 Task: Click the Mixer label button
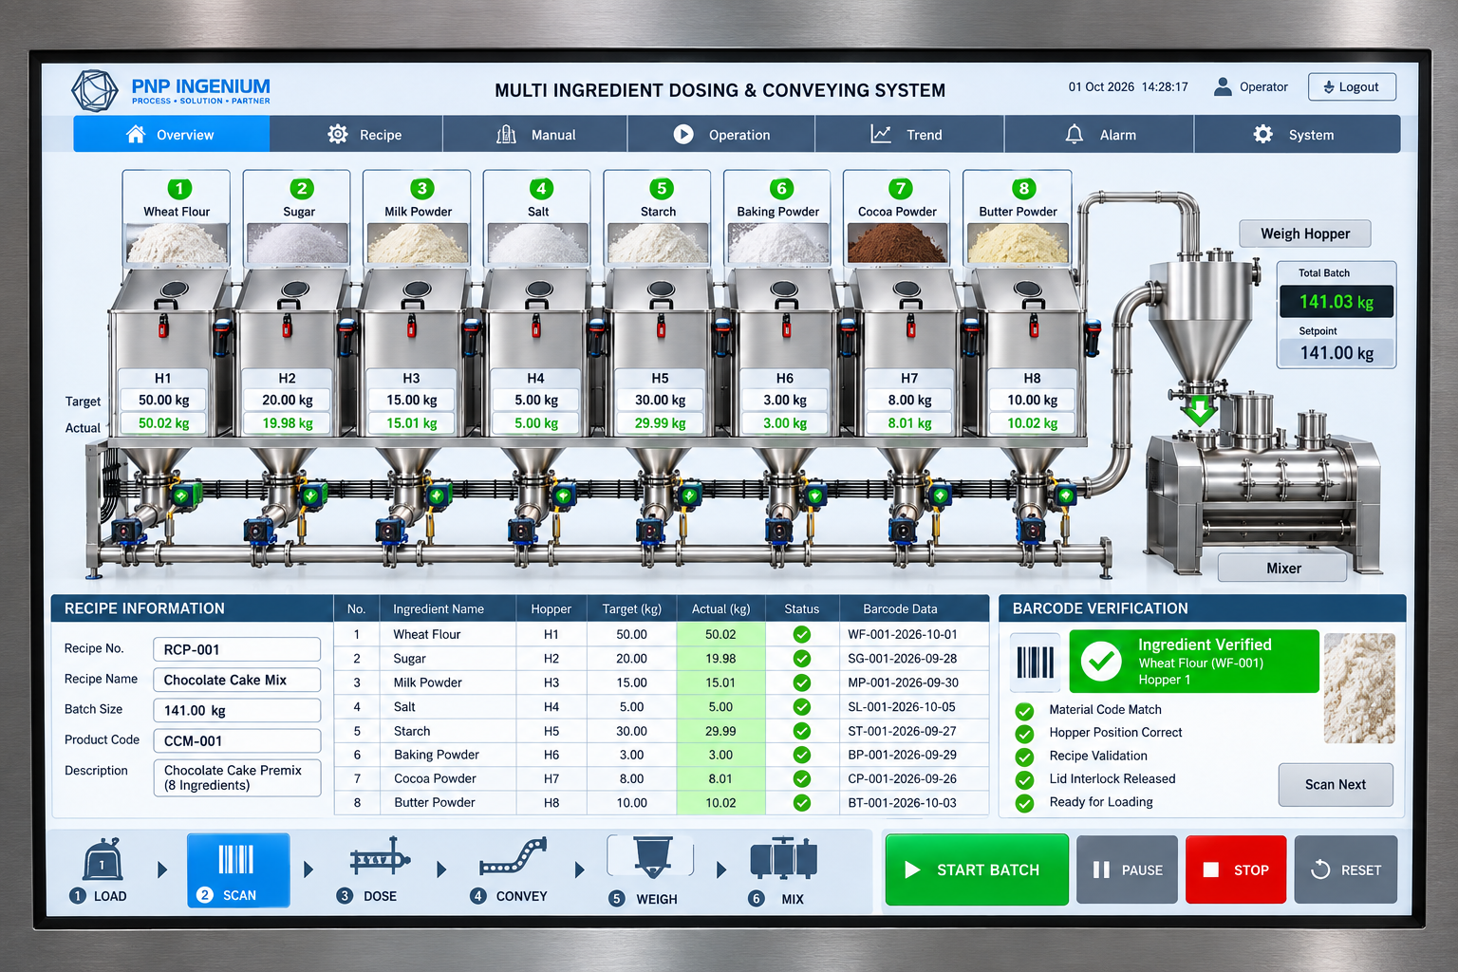pyautogui.click(x=1283, y=568)
